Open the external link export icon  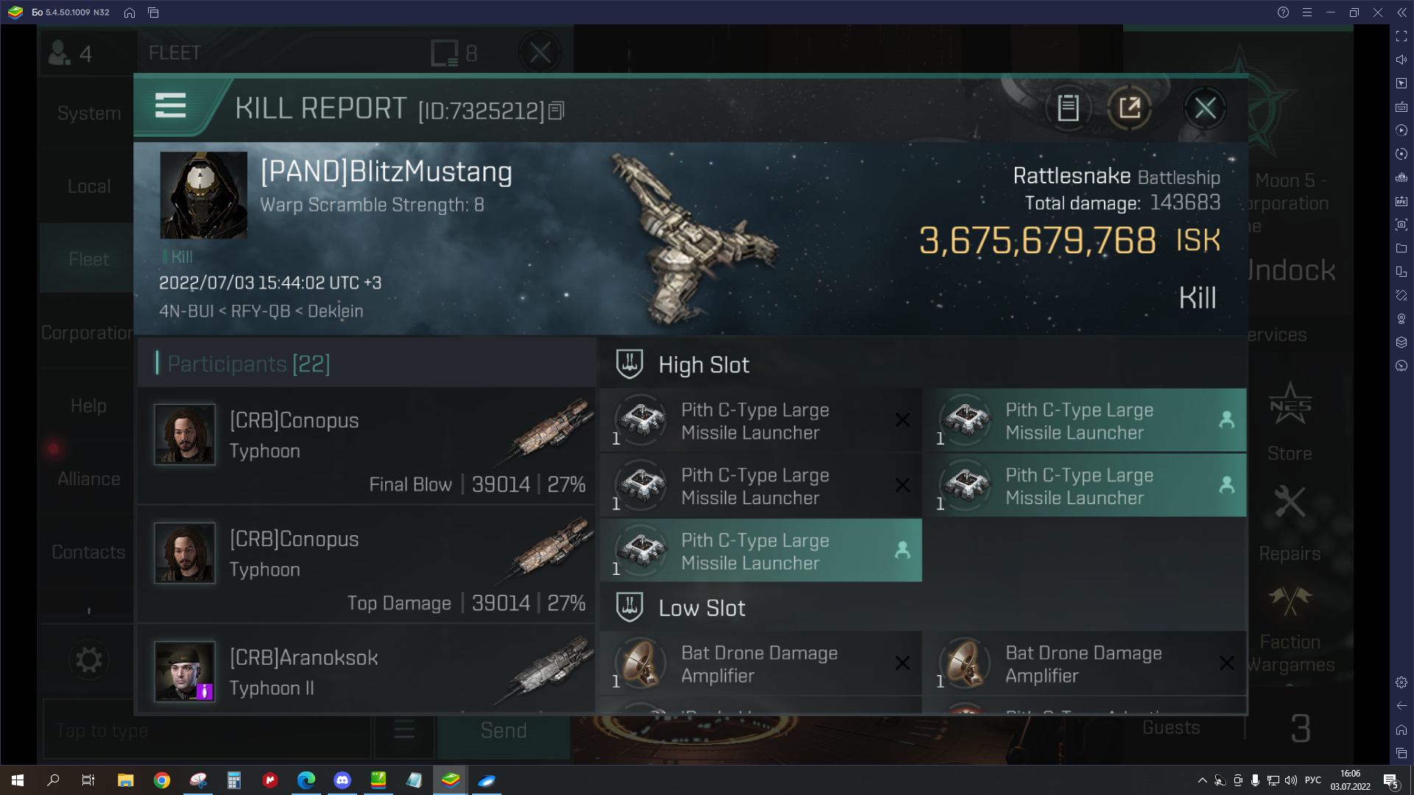pos(1128,107)
